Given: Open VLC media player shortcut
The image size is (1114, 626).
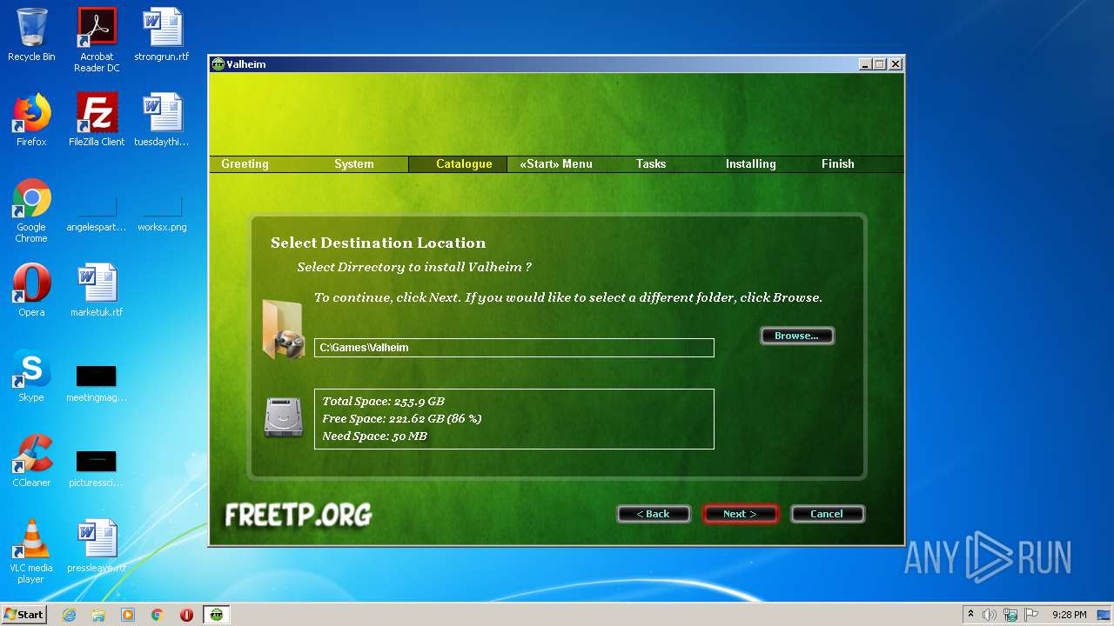Looking at the screenshot, I should coord(31,551).
